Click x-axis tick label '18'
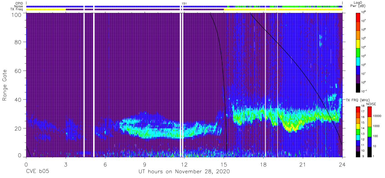385x178 pixels. click(x=263, y=165)
